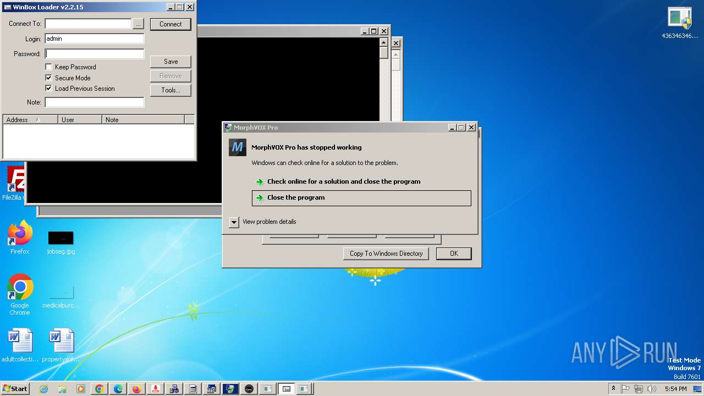
Task: Click the clock showing 5:54 PM
Action: click(675, 389)
